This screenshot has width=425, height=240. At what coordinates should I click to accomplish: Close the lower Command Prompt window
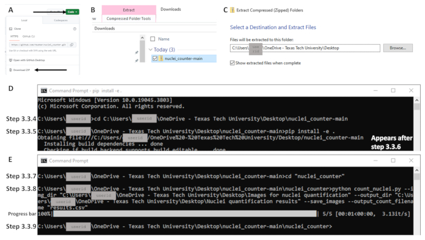(411, 161)
